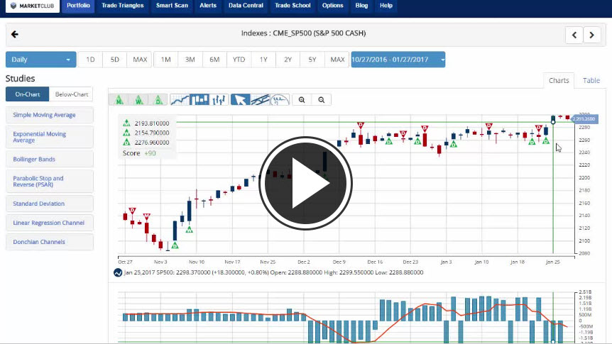Click the price label 2298.2600 tag
Viewport: 612px width, 344px height.
coord(584,118)
